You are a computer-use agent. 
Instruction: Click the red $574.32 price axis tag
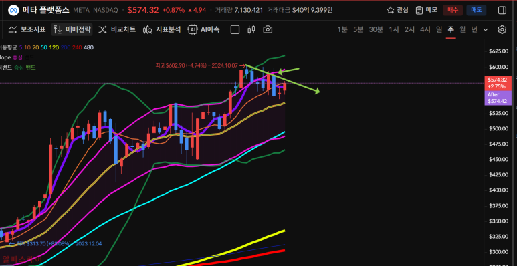[x=498, y=83]
